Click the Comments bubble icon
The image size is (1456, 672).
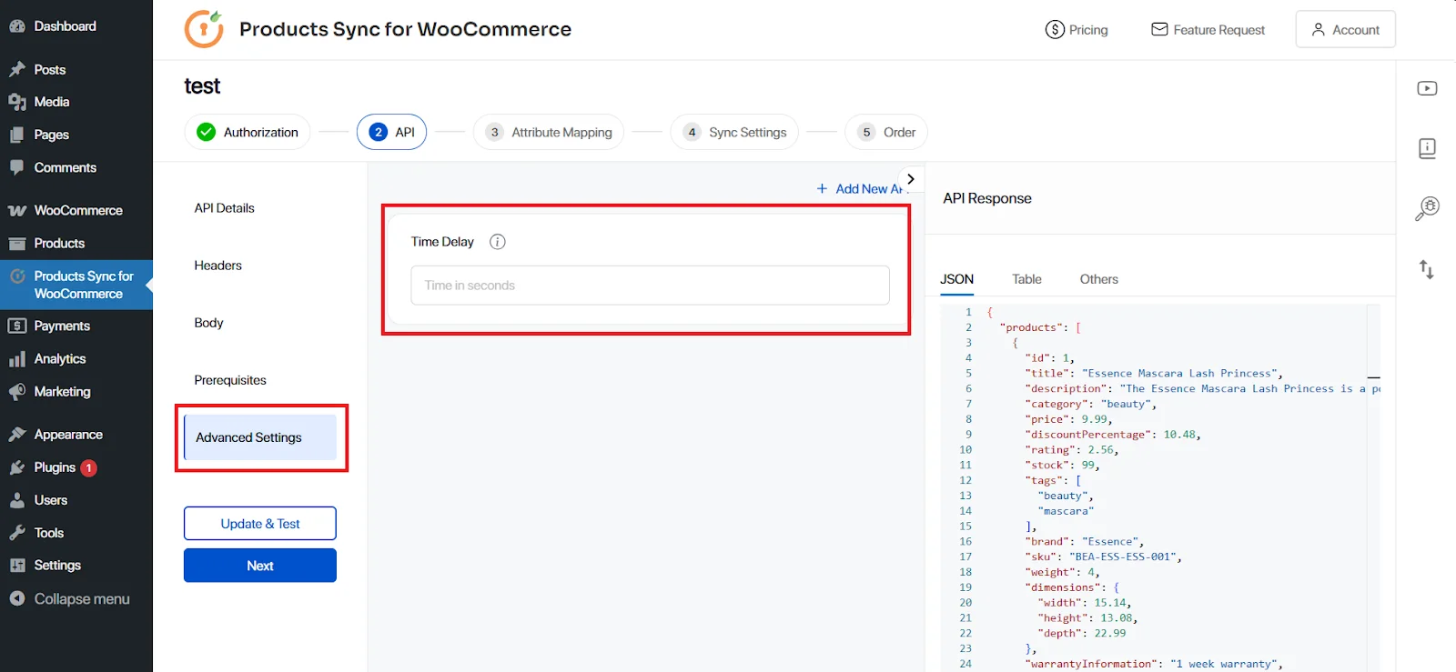pyautogui.click(x=17, y=167)
